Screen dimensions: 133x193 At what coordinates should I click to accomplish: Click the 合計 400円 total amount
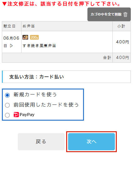(122, 57)
